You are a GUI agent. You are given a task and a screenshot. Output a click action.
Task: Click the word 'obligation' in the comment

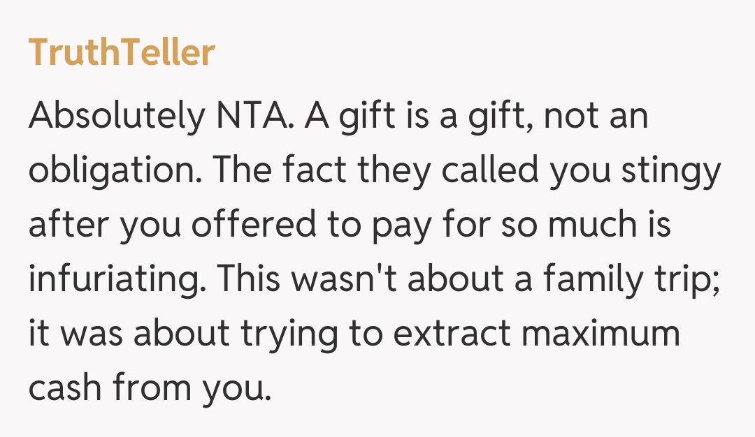click(x=113, y=172)
